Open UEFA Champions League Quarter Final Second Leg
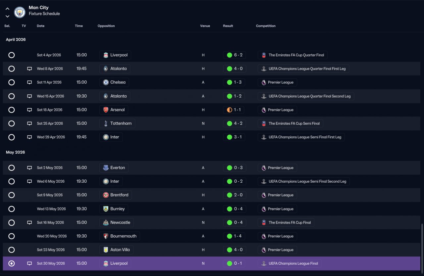Screen dimensions: 424x276 click(306, 96)
